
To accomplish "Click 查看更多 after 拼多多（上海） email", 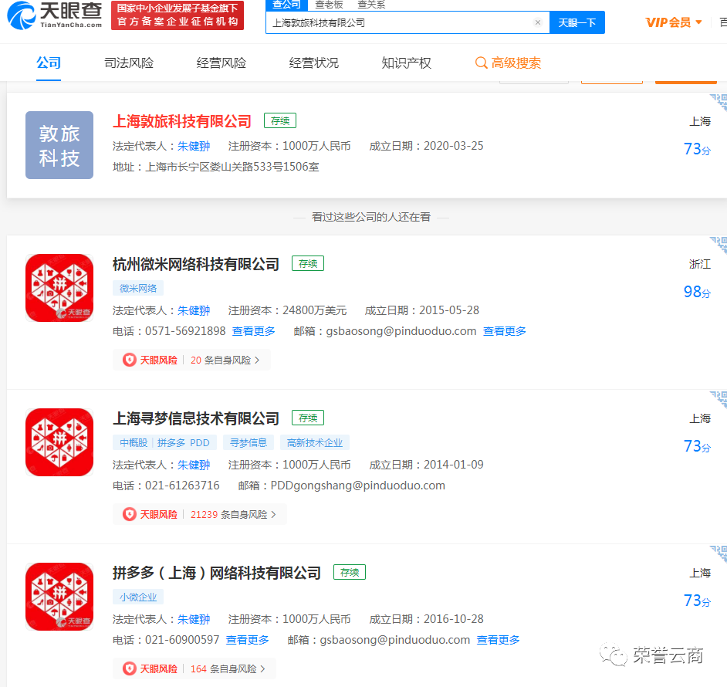I will point(499,640).
